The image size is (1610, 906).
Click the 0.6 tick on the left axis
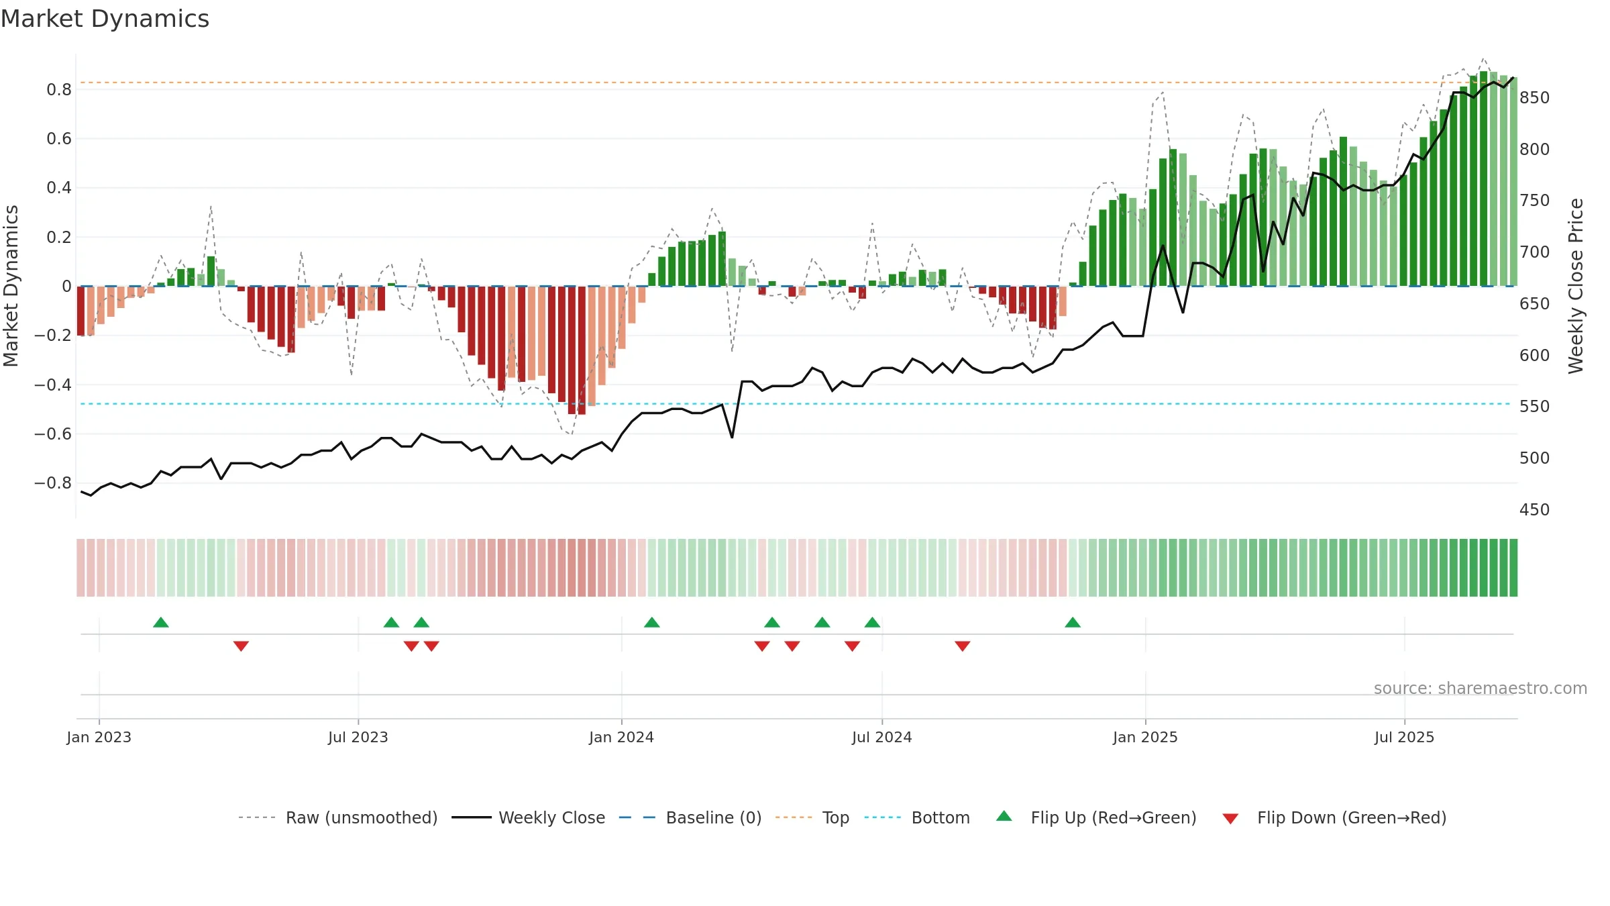[59, 139]
